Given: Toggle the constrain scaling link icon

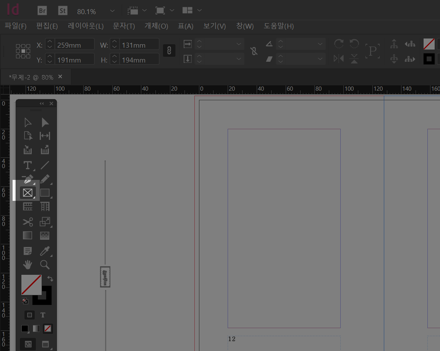Looking at the screenshot, I should click(x=254, y=51).
